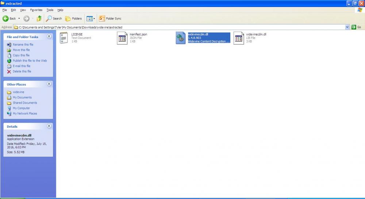Click Copy this file link
Viewport: 365px width, 199px height.
pos(21,55)
